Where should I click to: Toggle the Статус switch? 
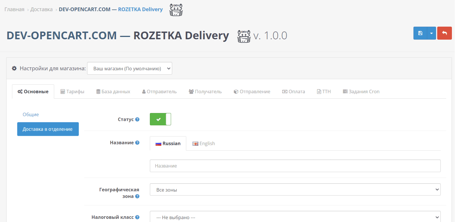coord(160,119)
